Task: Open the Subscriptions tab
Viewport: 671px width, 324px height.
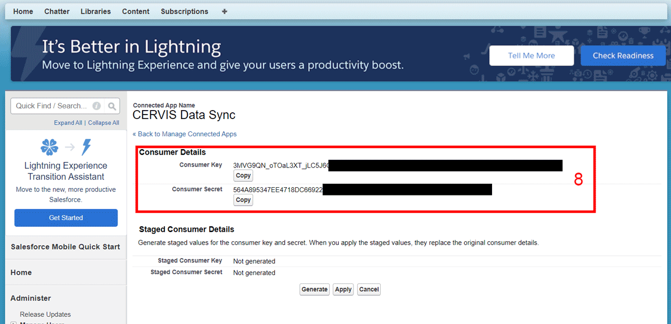Action: pyautogui.click(x=185, y=11)
